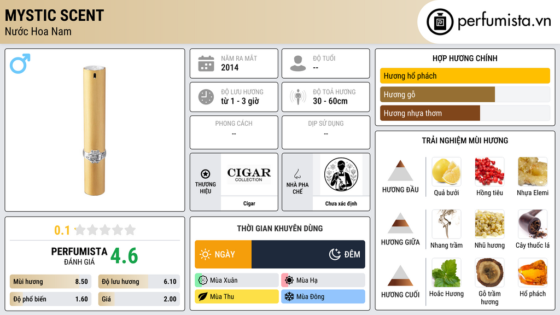Open the Gỗ trầm hương note image
Viewport: 560px width, 315px height.
(x=489, y=272)
